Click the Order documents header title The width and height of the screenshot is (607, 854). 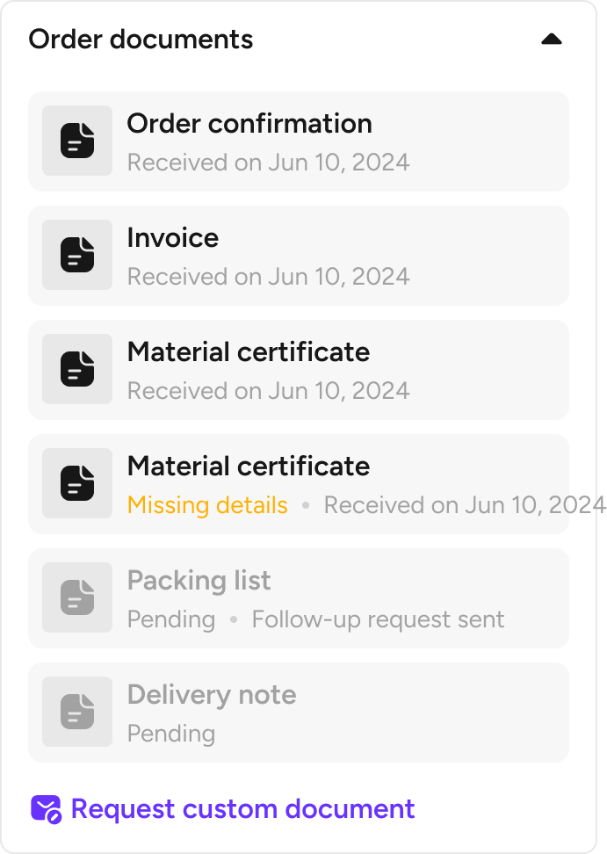[141, 40]
